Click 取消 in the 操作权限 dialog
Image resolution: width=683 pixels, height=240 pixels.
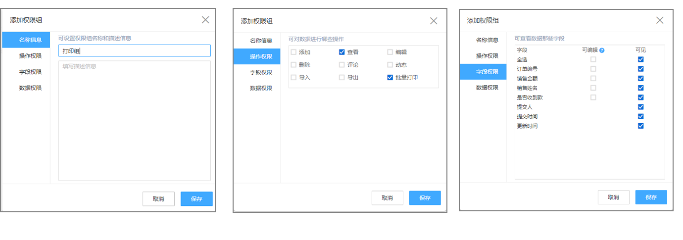coord(387,198)
